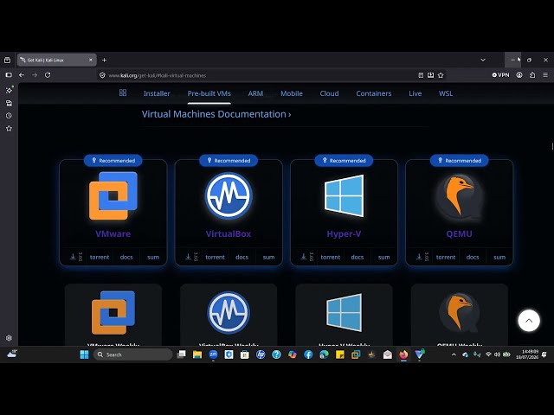The width and height of the screenshot is (554, 415).
Task: Expand the list all tabs chevron
Action: [483, 60]
